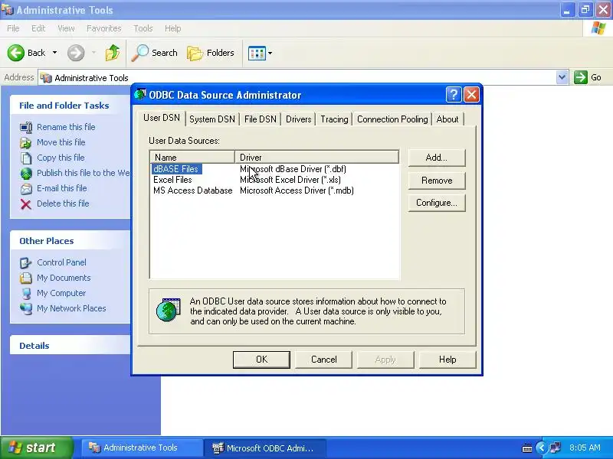Click the ODBC dialog question mark help icon
This screenshot has height=459, width=613.
pos(454,94)
